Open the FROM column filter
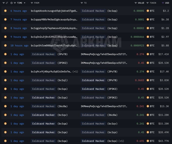Viewport: 172px width, 144px height. pyautogui.click(x=32, y=3)
